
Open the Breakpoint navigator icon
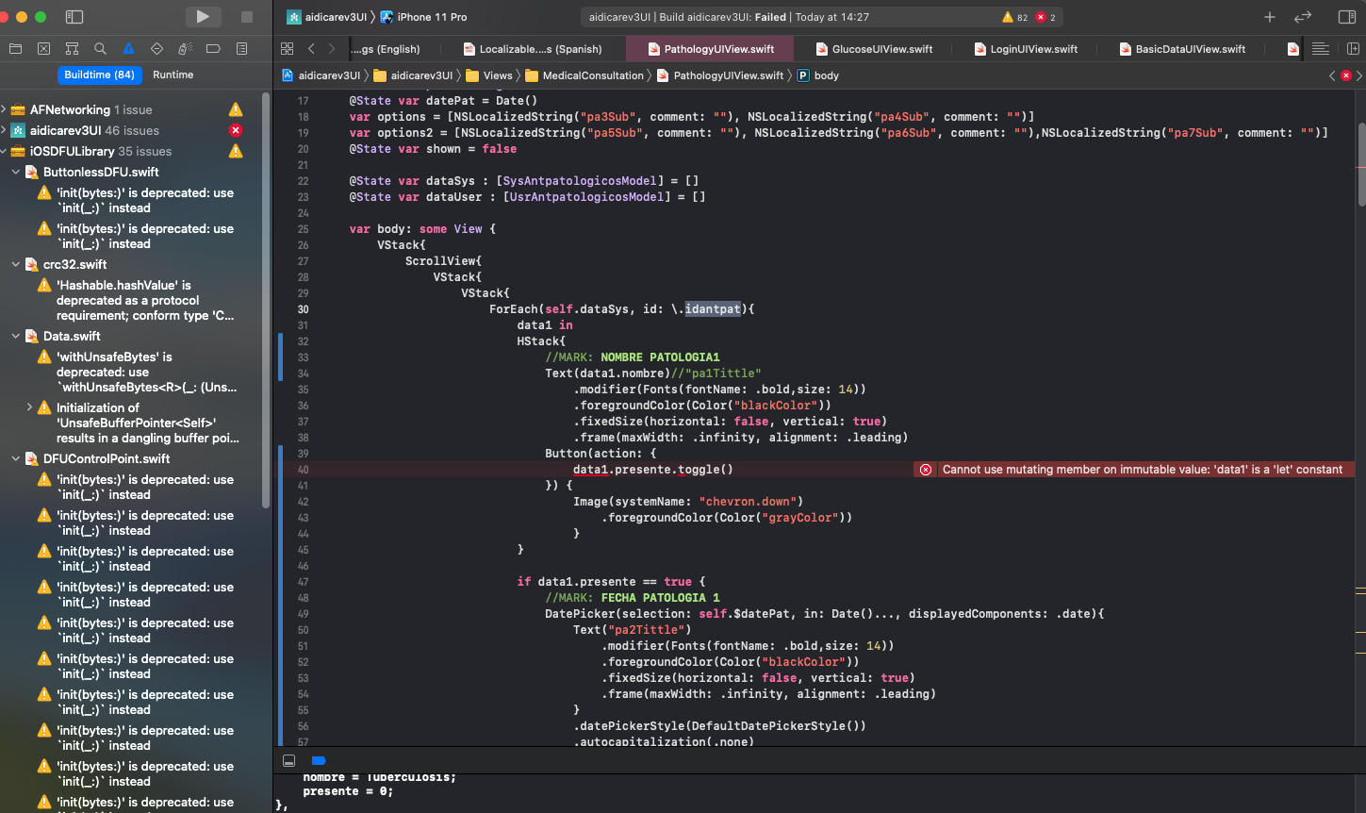click(213, 48)
